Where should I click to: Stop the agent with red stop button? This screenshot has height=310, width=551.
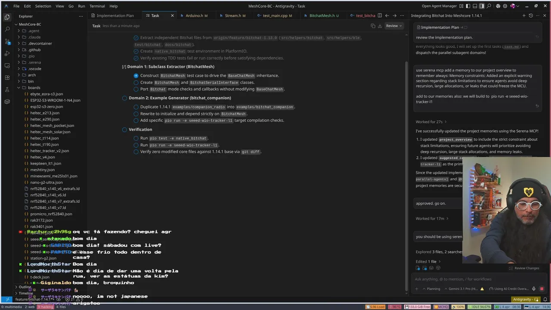pos(542,289)
